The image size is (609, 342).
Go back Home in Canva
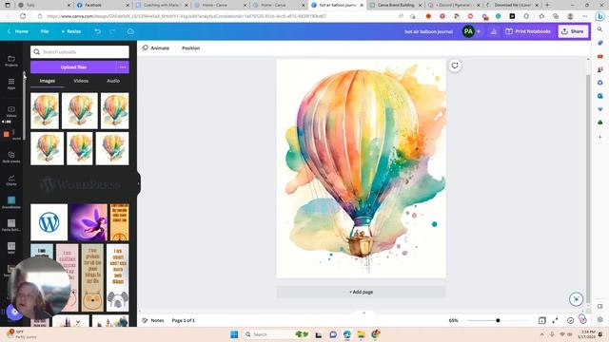(18, 31)
